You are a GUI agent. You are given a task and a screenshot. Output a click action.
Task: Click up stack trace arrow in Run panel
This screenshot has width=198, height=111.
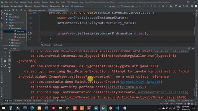tap(9, 52)
